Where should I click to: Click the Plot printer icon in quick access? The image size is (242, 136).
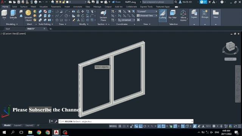[x=36, y=2]
